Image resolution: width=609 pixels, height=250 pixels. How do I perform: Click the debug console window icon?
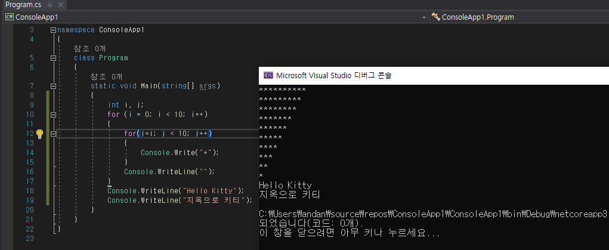coord(268,75)
